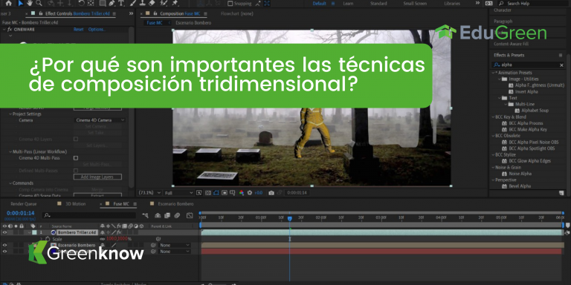Clear the alpha search in Effects & Presets
571x285 pixels.
click(561, 65)
